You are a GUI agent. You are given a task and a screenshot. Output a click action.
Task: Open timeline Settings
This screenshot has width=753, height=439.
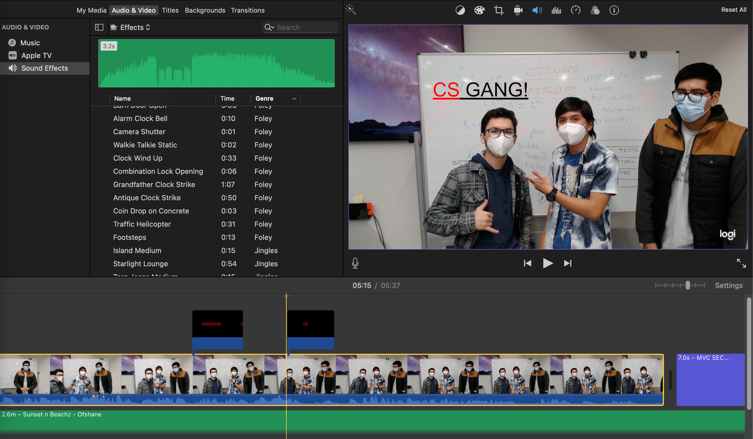(x=729, y=285)
